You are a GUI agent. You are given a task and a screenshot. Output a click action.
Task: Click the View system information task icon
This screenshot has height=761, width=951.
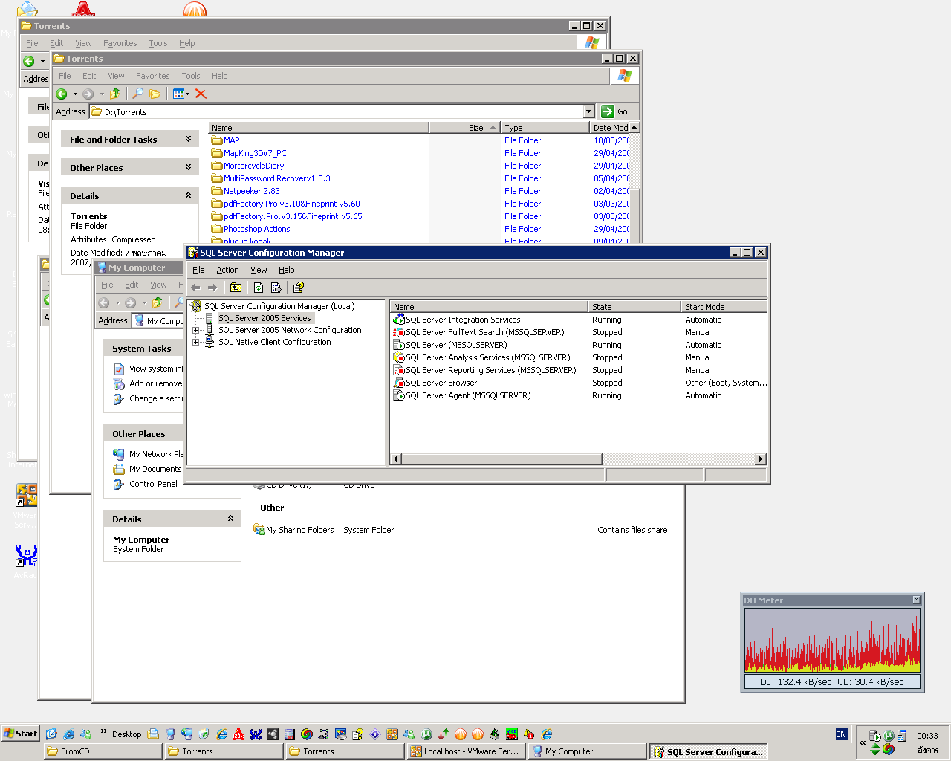point(119,369)
